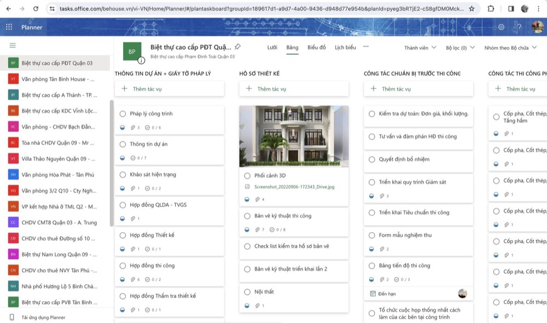Viewport: 547px width, 323px height.
Task: Open the app launcher waffle icon
Action: [9, 27]
